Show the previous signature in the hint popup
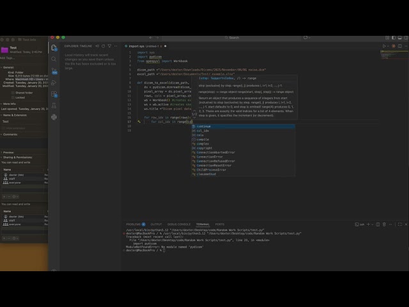The image size is (409, 307). coord(194,111)
